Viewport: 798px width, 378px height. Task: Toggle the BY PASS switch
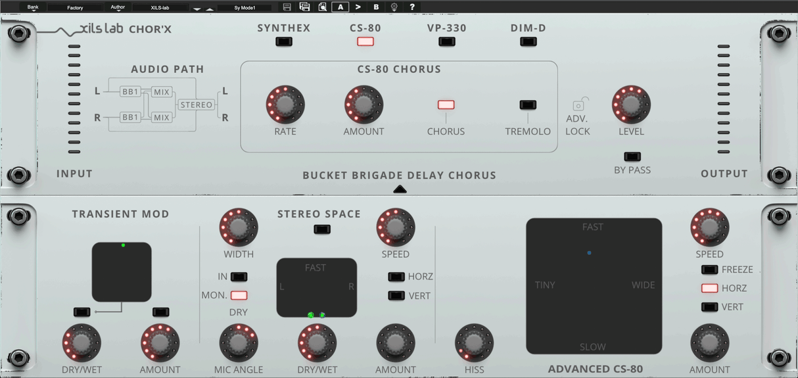click(x=632, y=156)
